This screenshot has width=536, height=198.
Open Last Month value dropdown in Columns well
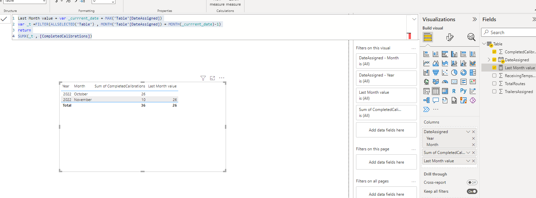tap(468, 161)
